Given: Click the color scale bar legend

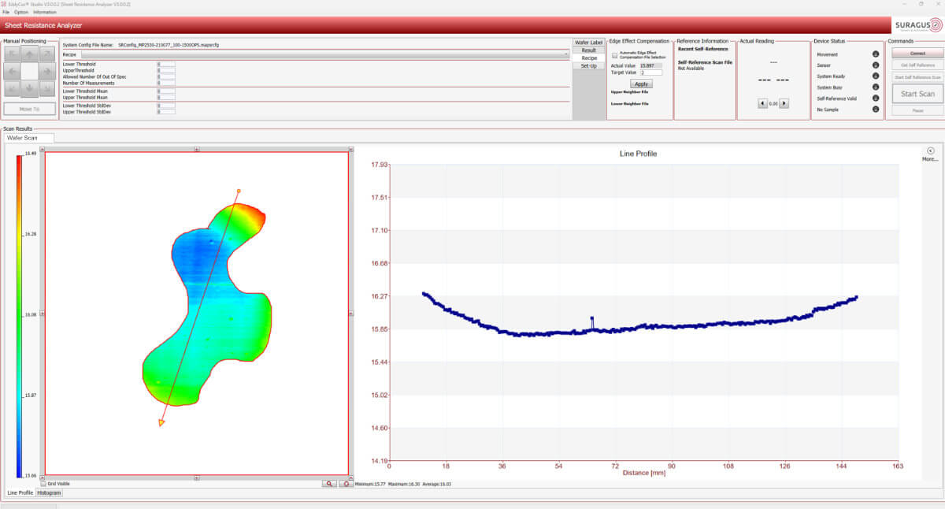Looking at the screenshot, I should (19, 315).
